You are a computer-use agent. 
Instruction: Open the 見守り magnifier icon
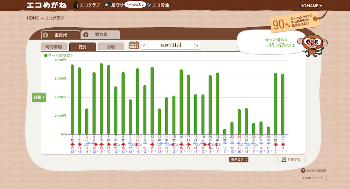107,5
